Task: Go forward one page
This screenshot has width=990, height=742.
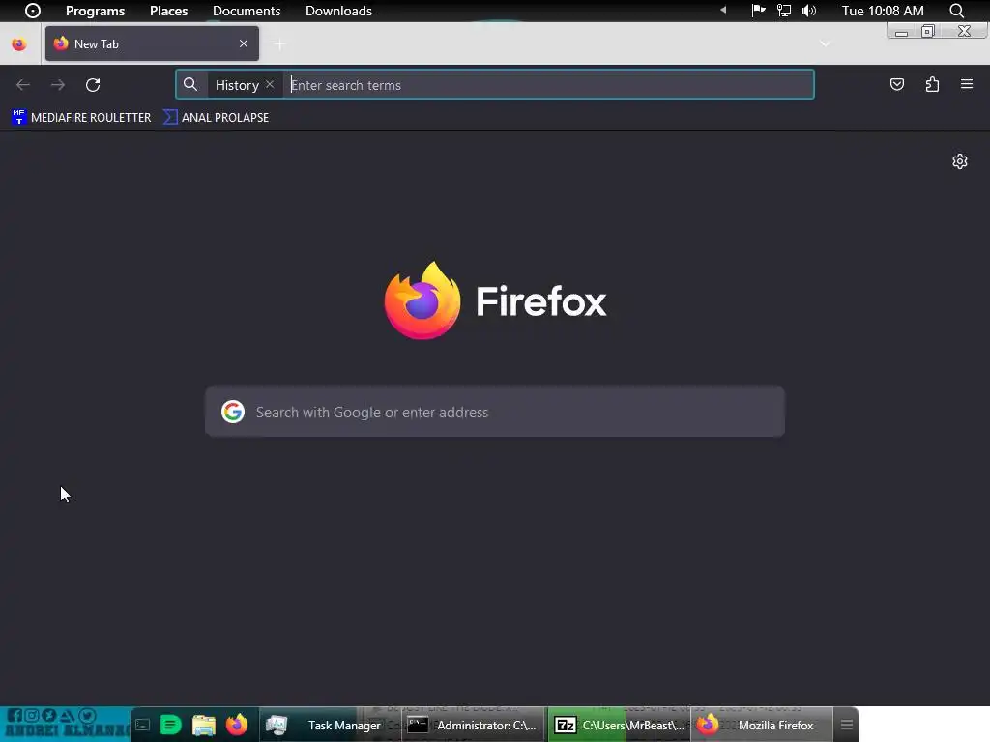Action: click(58, 85)
